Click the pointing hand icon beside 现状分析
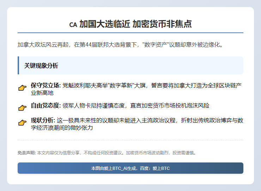The height and width of the screenshot is (191, 261). coord(22,123)
